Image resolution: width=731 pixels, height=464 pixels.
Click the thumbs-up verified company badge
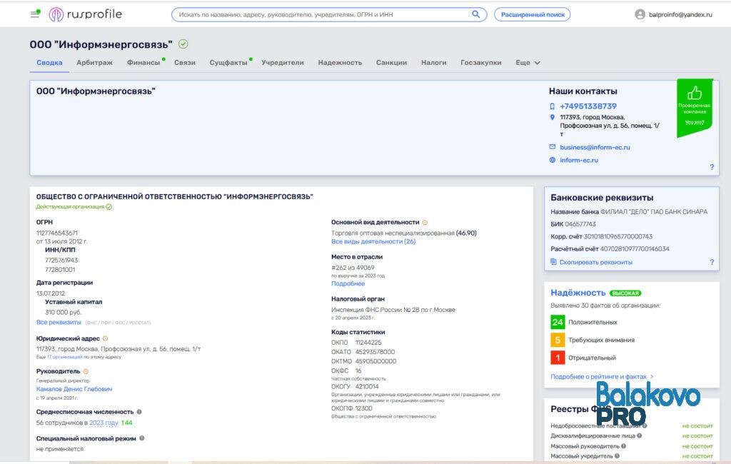point(695,108)
